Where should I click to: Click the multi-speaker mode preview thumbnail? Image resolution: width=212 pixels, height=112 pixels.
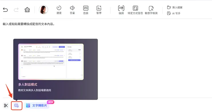coord(51,62)
